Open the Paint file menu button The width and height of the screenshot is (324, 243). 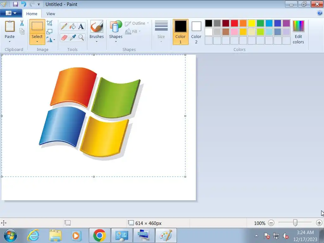coord(11,13)
